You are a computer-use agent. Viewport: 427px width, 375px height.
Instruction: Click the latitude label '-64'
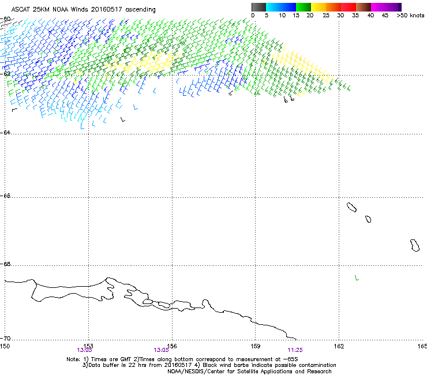(x=6, y=132)
